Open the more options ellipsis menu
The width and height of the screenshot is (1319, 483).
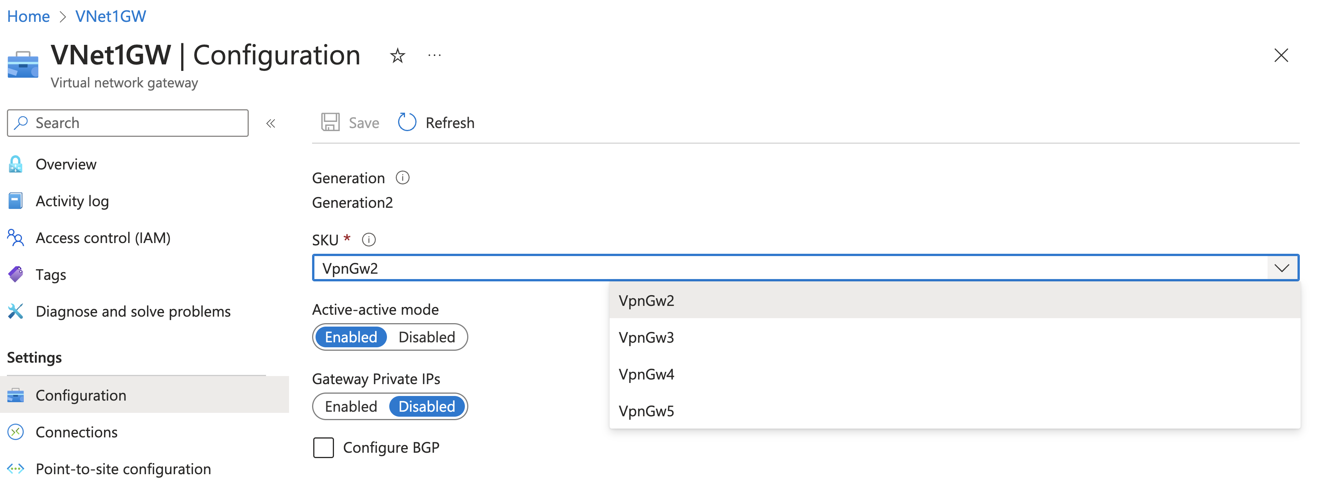[434, 55]
